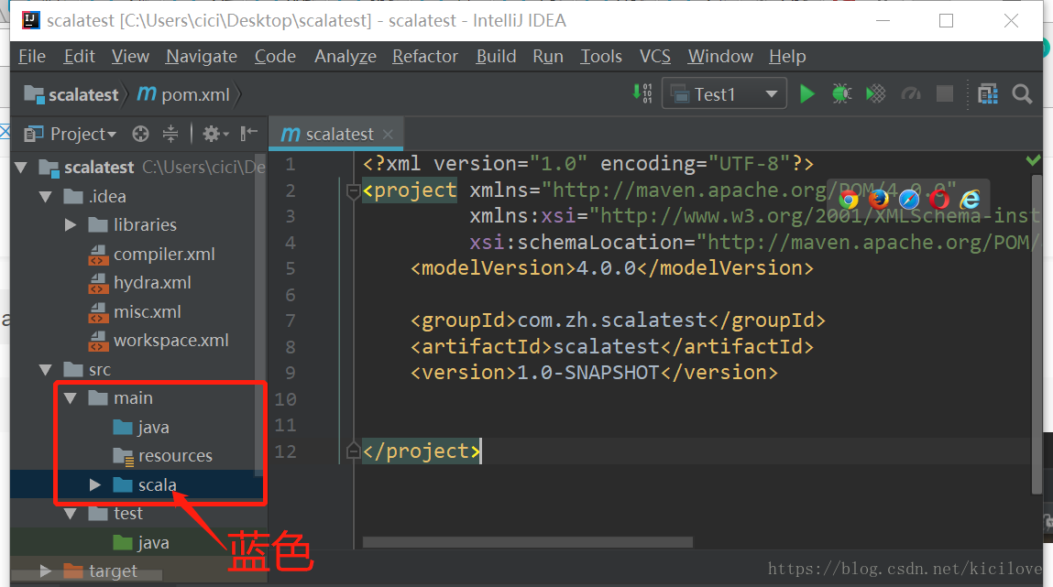This screenshot has width=1053, height=587.
Task: Open the Refactor menu
Action: click(425, 57)
